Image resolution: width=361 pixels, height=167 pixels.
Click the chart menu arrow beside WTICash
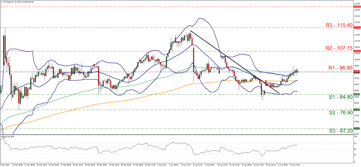pos(1,2)
